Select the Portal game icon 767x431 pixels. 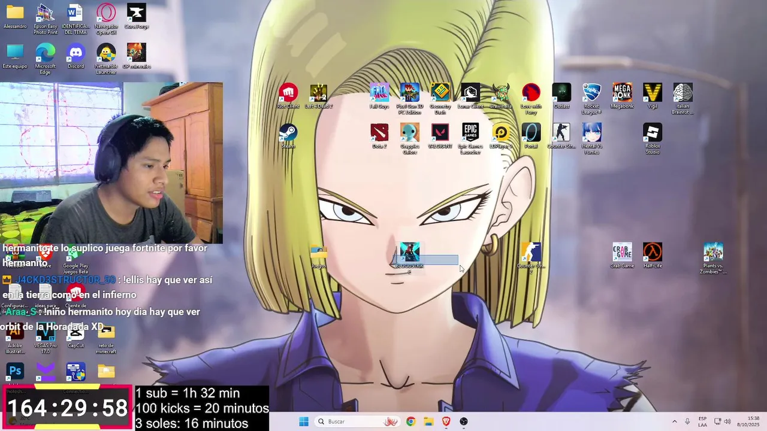click(531, 136)
